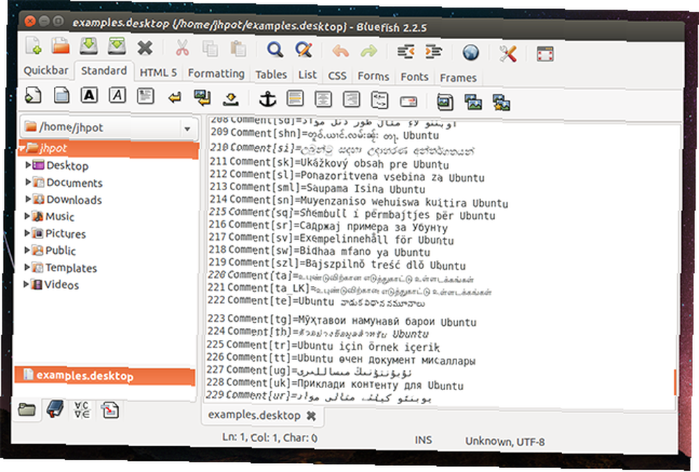Click the center alignment icon
Image resolution: width=699 pixels, height=472 pixels.
pyautogui.click(x=323, y=99)
